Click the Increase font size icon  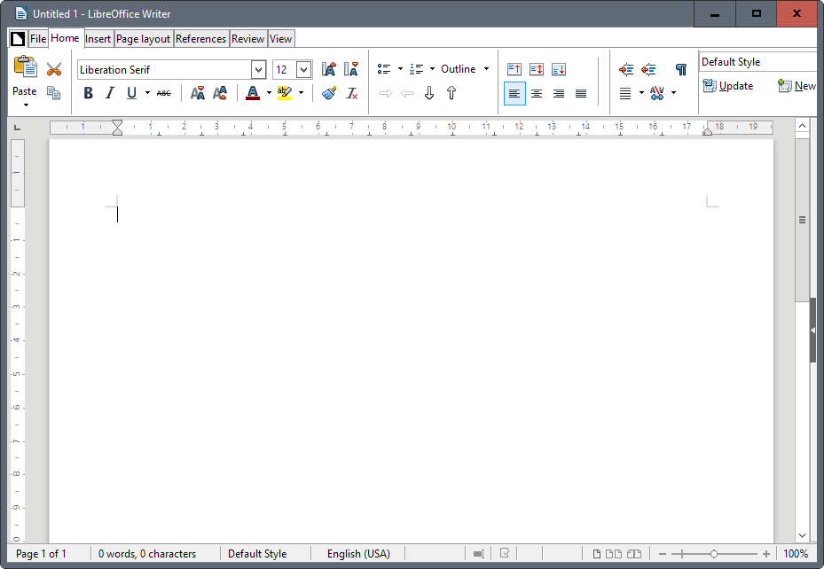click(x=329, y=69)
